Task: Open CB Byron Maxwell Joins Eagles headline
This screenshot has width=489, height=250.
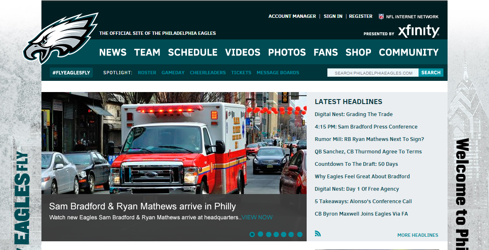Action: [361, 214]
